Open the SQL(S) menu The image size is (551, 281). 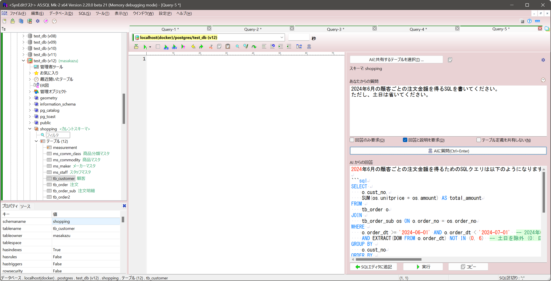coord(84,13)
